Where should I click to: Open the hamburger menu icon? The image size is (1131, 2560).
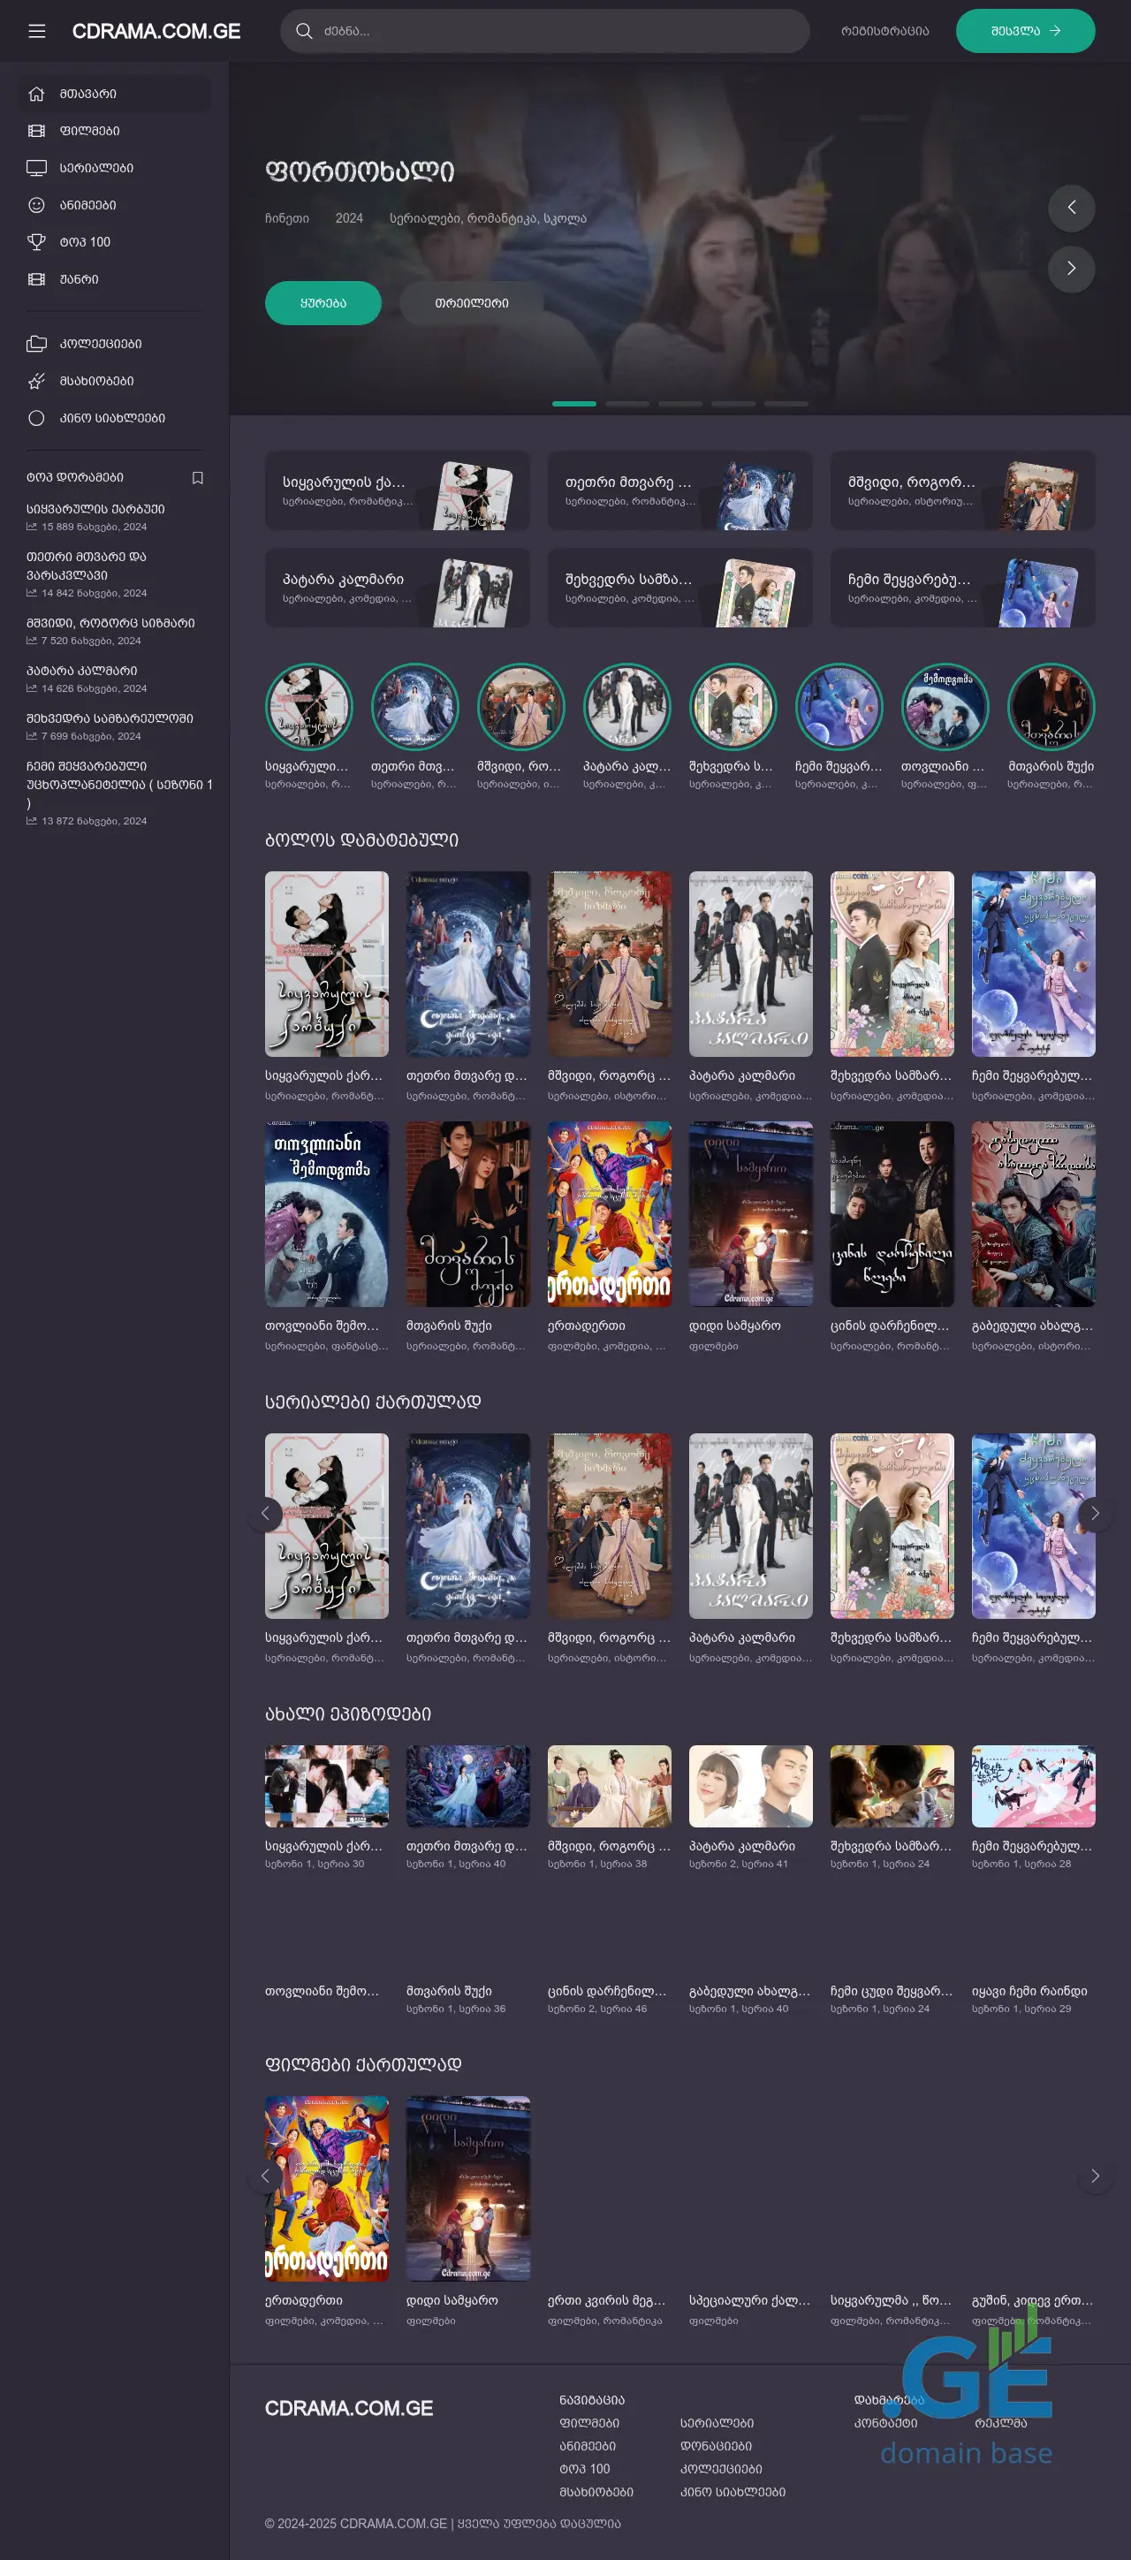pos(37,31)
